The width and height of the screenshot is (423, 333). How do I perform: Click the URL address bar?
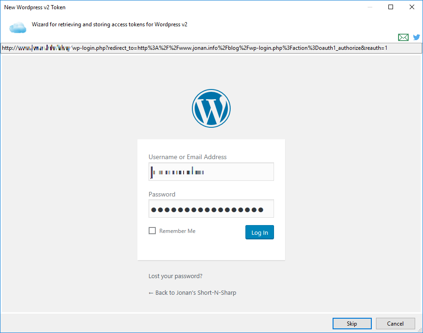pyautogui.click(x=211, y=48)
